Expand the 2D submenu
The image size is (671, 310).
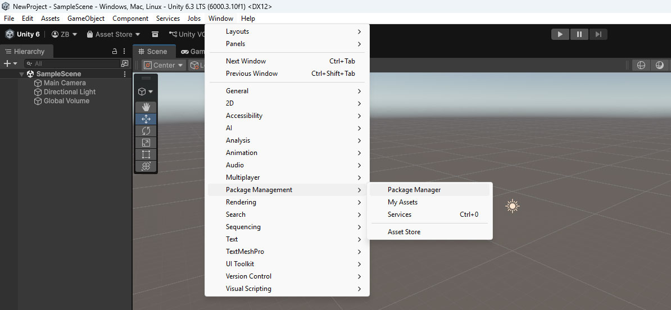[287, 103]
